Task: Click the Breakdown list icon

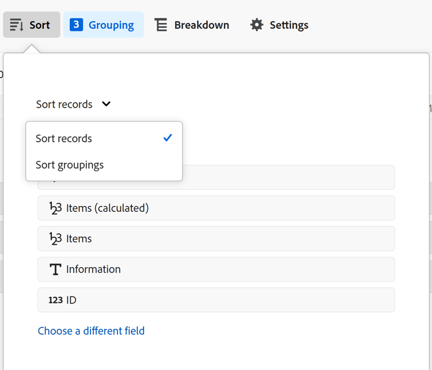Action: pyautogui.click(x=161, y=25)
